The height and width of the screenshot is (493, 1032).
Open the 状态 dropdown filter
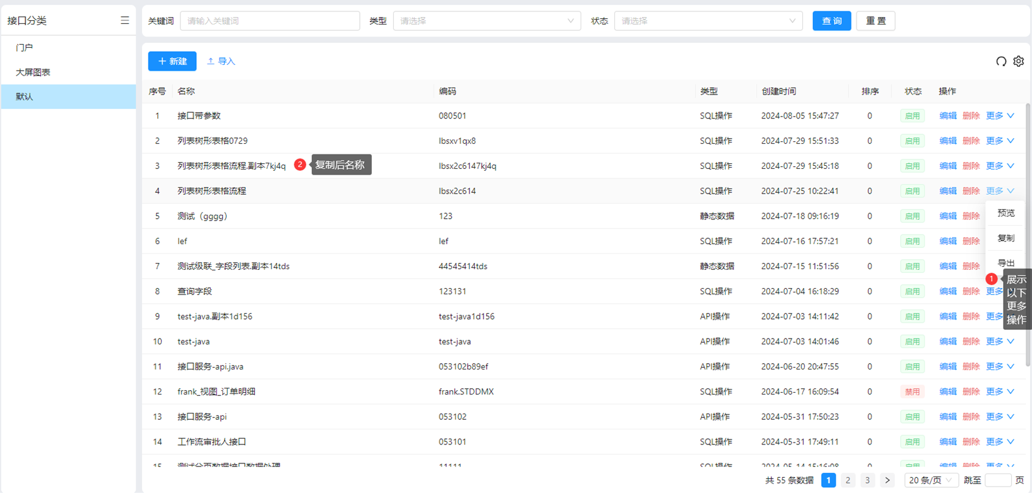pos(708,21)
